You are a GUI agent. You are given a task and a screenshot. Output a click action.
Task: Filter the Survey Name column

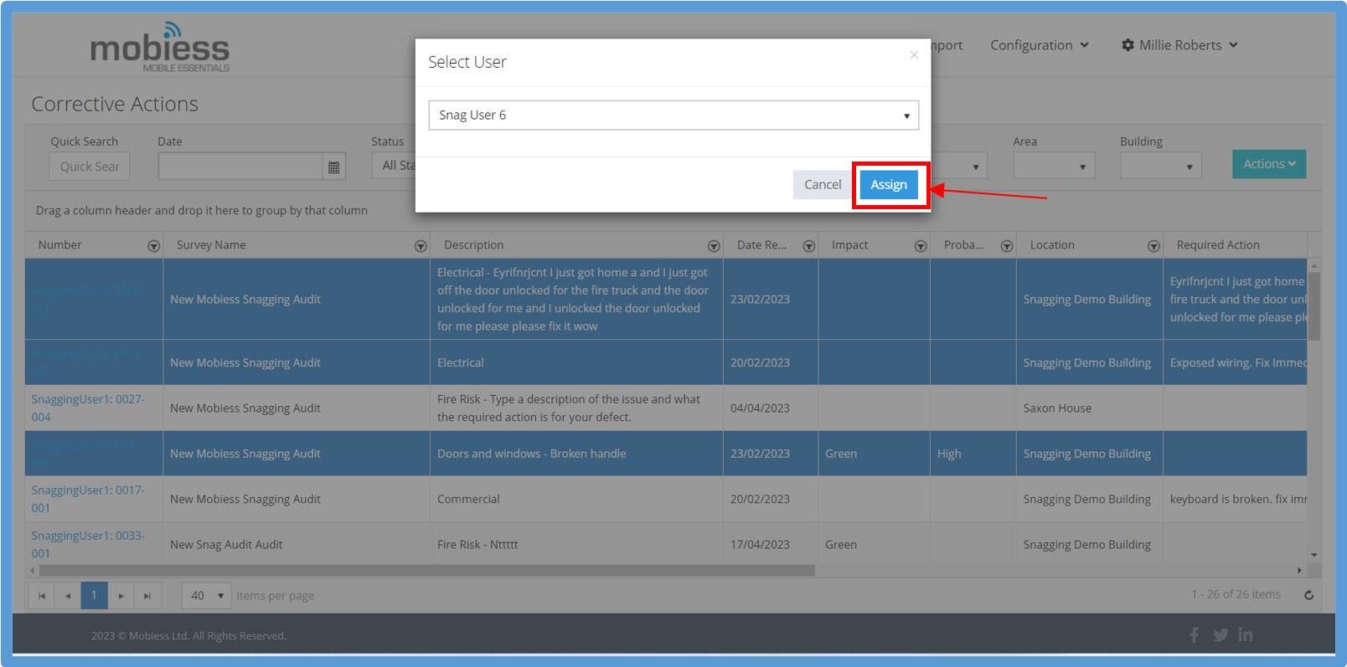coord(421,246)
